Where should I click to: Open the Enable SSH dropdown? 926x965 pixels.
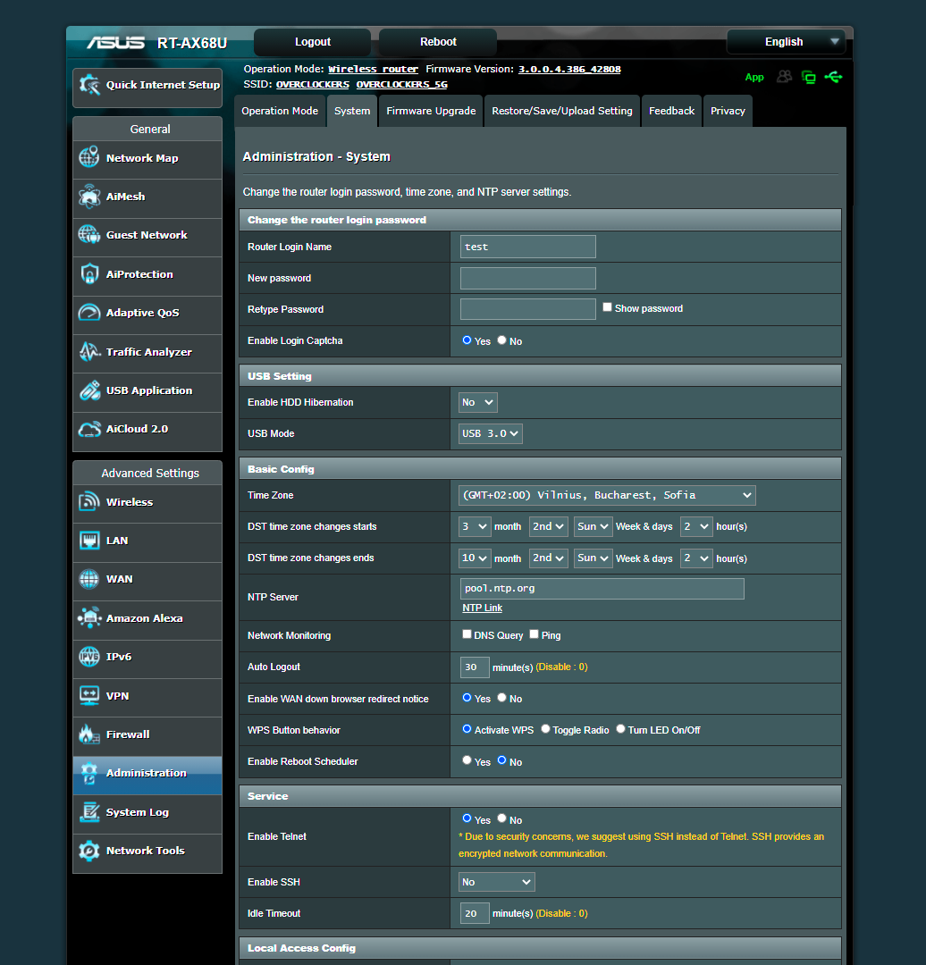pyautogui.click(x=496, y=882)
